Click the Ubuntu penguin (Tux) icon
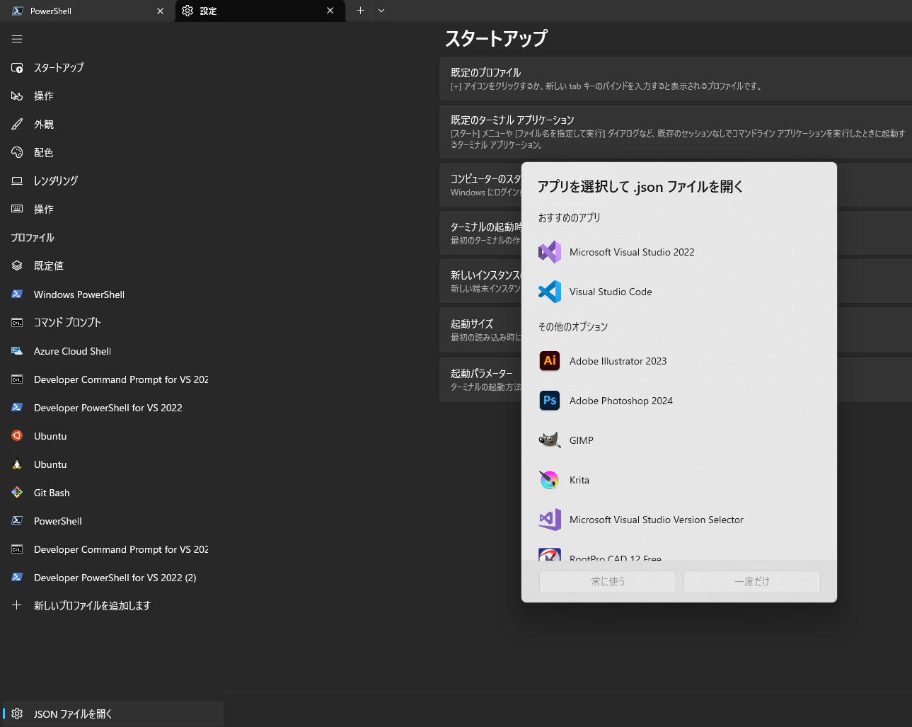 [17, 464]
